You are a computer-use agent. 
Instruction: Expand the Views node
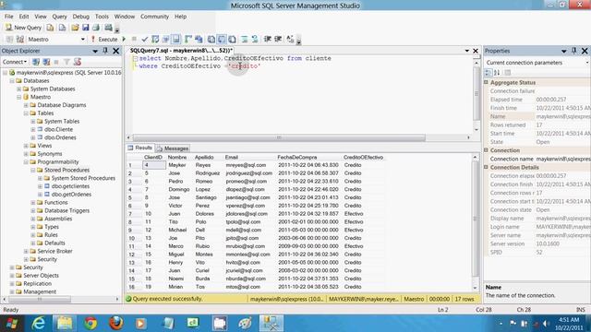pos(26,146)
